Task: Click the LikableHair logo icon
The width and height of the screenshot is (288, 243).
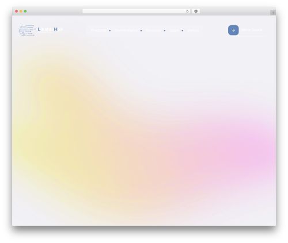Action: [27, 30]
